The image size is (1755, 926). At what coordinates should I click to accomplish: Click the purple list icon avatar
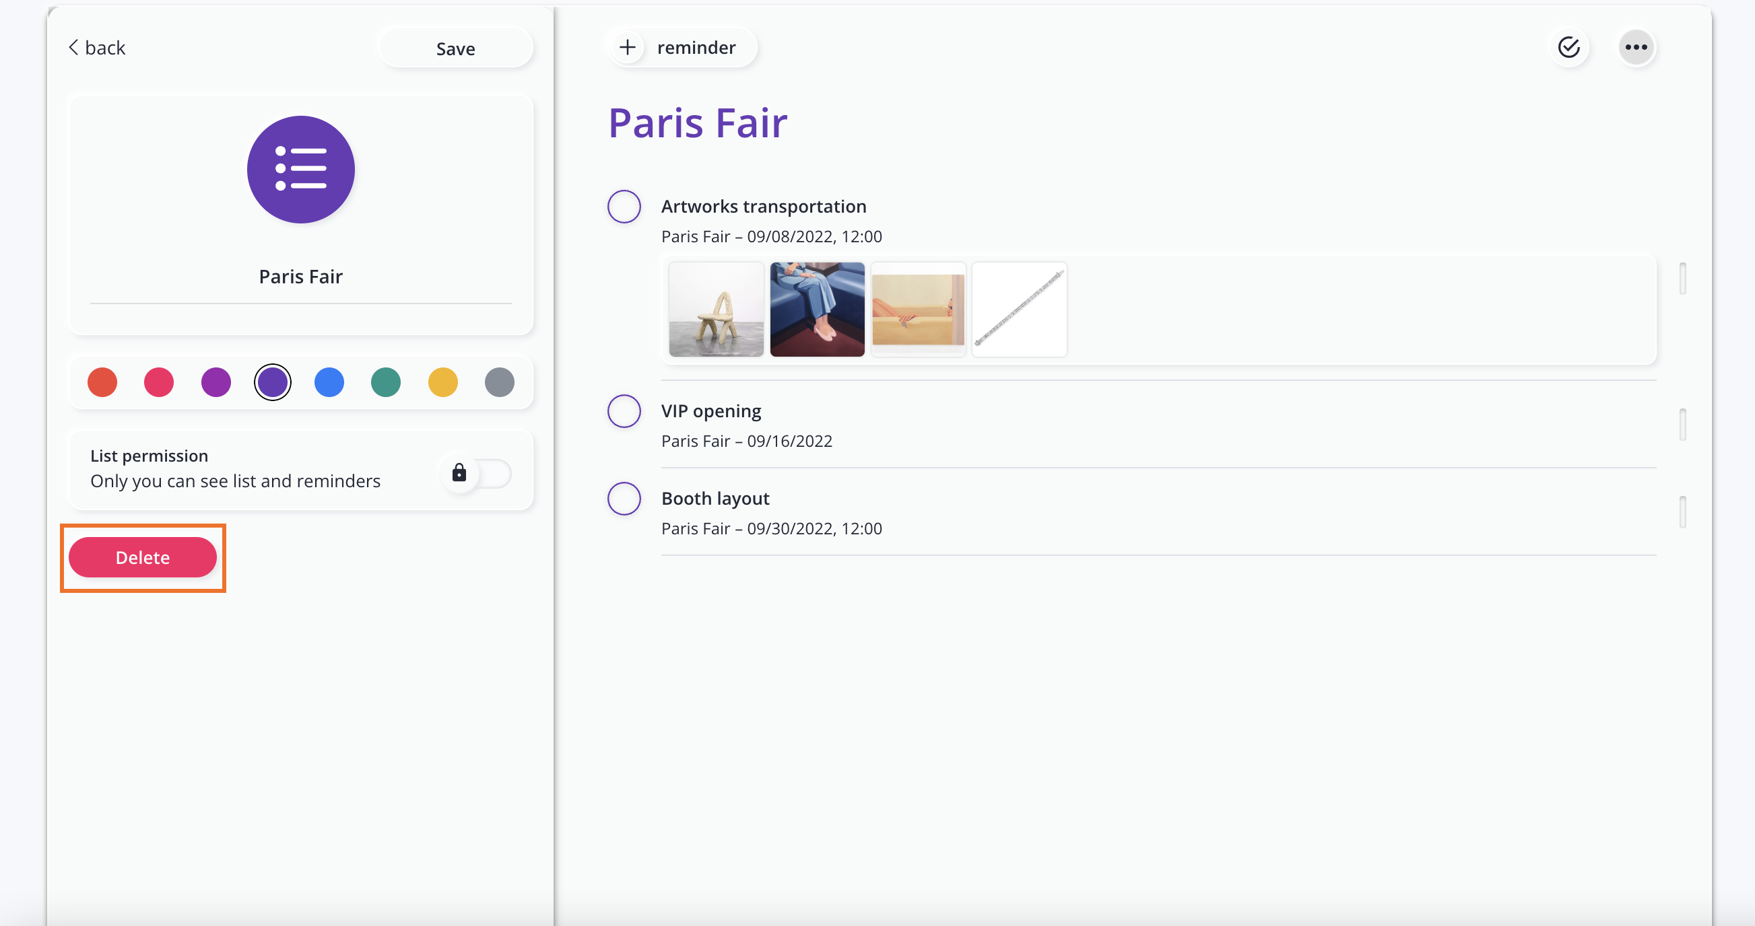[300, 169]
